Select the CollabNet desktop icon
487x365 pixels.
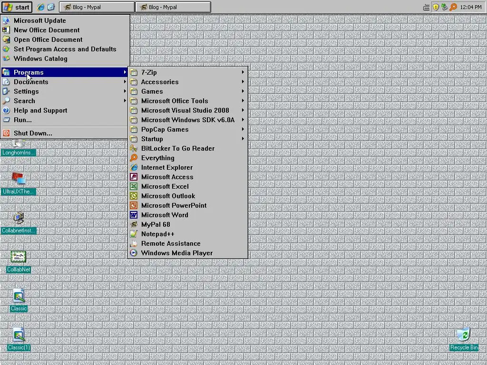click(x=19, y=262)
